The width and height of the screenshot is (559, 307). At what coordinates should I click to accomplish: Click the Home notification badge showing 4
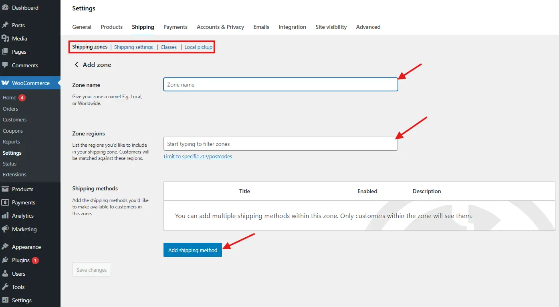22,98
